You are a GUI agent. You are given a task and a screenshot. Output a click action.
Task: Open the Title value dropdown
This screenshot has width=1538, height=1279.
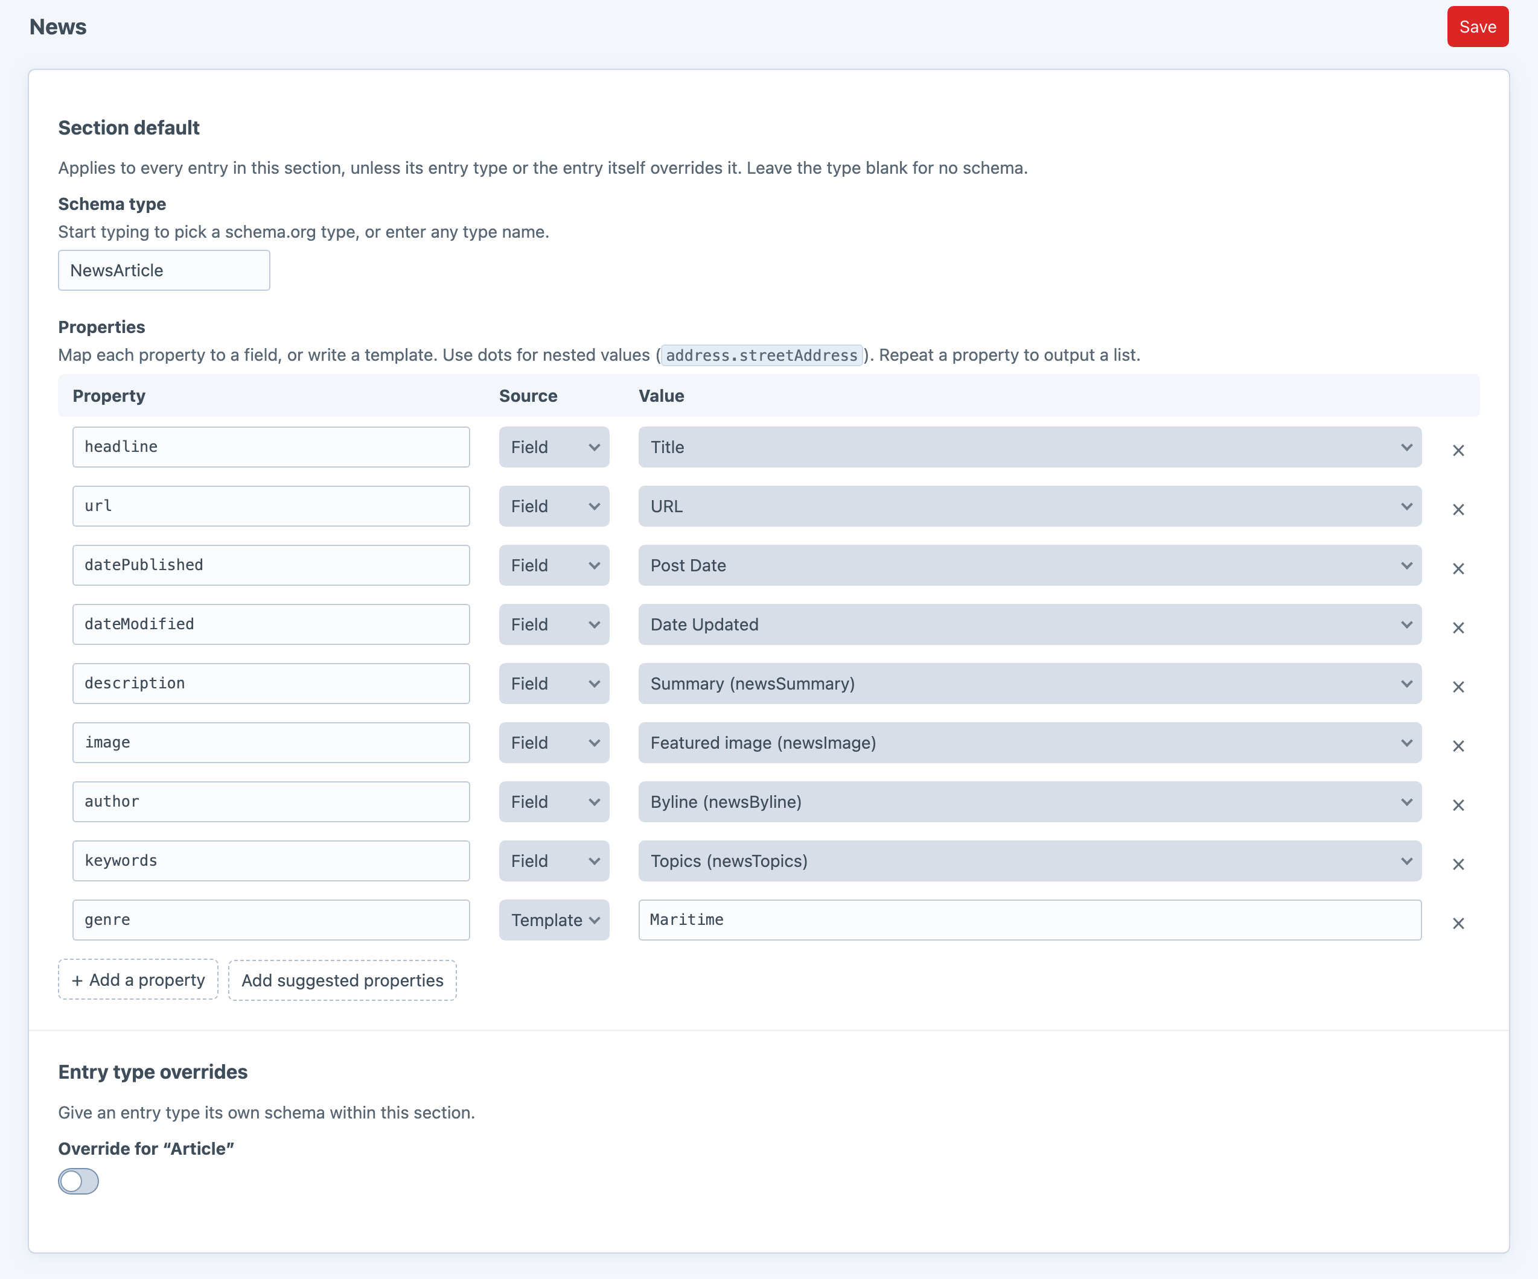click(1030, 447)
